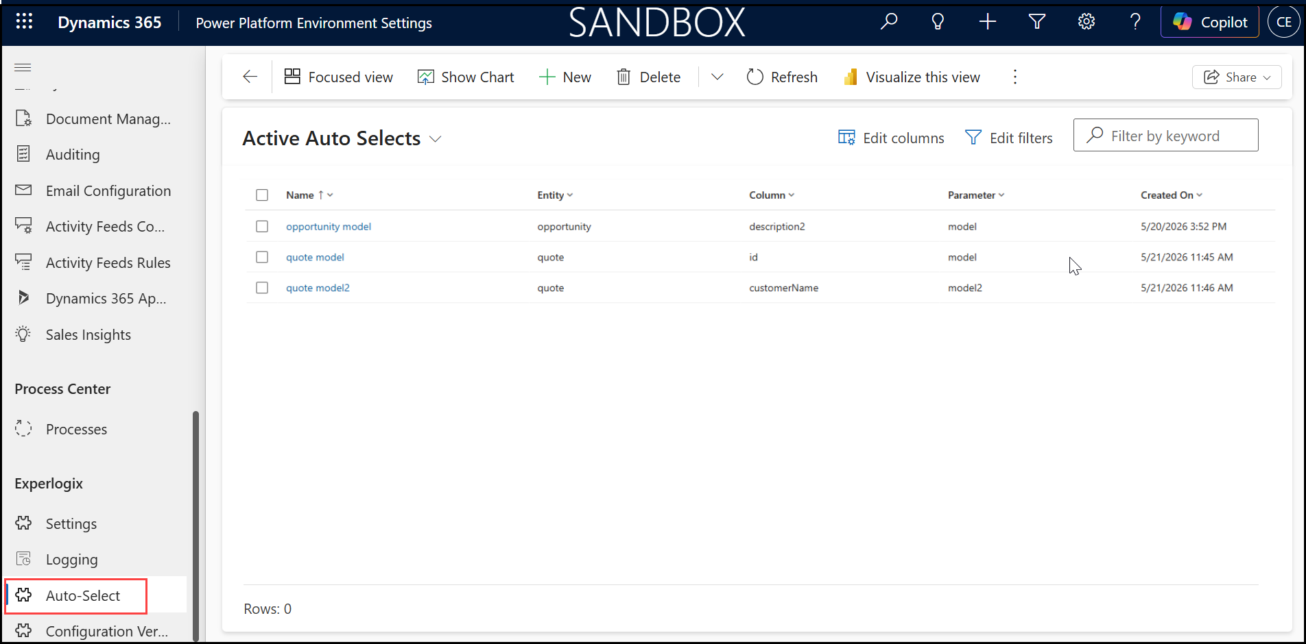1306x644 pixels.
Task: Open the advanced find funnel icon
Action: pos(1036,22)
